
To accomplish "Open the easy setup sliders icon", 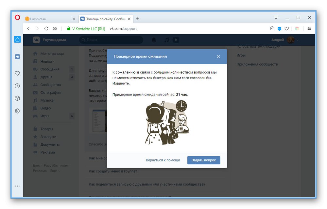I will [309, 28].
